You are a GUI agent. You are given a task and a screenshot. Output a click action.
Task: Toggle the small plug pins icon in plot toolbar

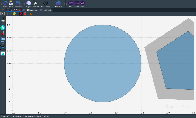coord(25,14)
